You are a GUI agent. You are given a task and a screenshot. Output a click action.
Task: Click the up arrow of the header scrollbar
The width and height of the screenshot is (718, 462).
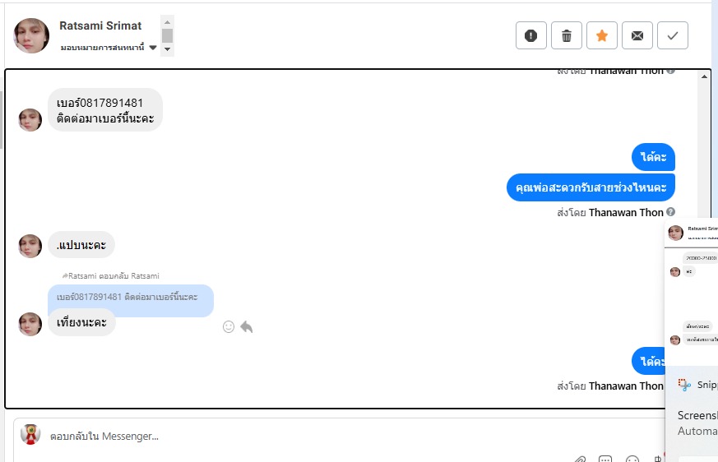(x=167, y=21)
